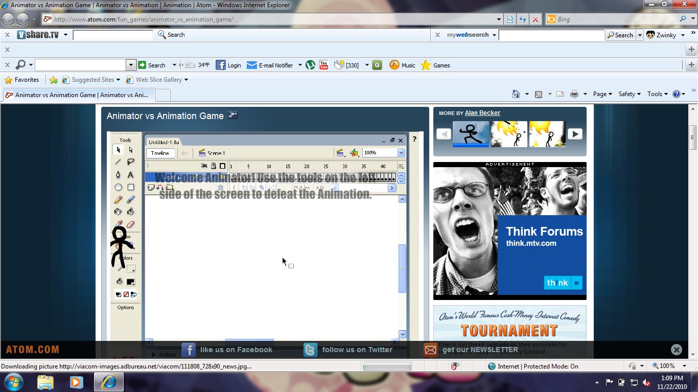Click the Insert Layer icon in timeline
Viewport: 698px width, 392px height.
point(151,188)
